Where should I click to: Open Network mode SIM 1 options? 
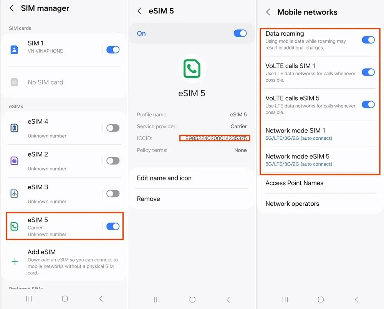coord(320,134)
